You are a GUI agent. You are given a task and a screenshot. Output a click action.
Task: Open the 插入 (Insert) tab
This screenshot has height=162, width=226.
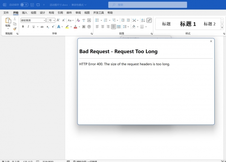24,12
